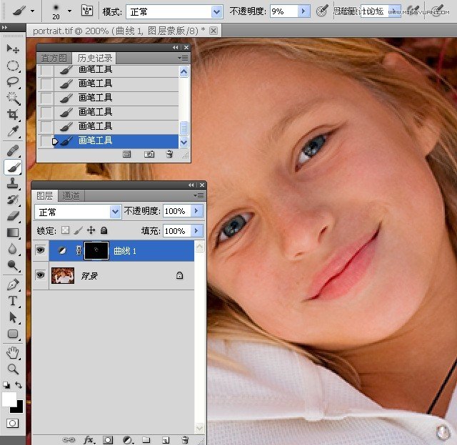
Task: Select last 画笔工具 history state
Action: click(x=95, y=140)
